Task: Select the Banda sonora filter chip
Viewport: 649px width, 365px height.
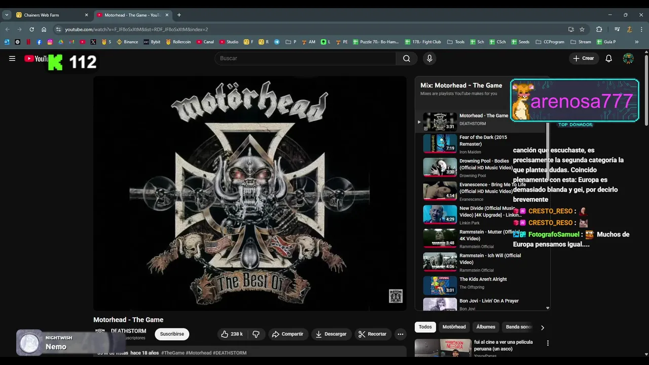Action: [518, 327]
